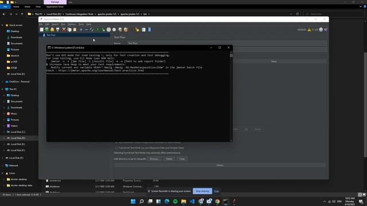Open JMeter Search menu

pos(55,24)
